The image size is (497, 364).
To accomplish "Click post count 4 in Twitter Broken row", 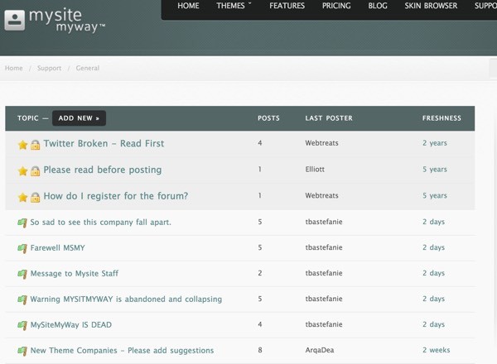I will coord(260,143).
